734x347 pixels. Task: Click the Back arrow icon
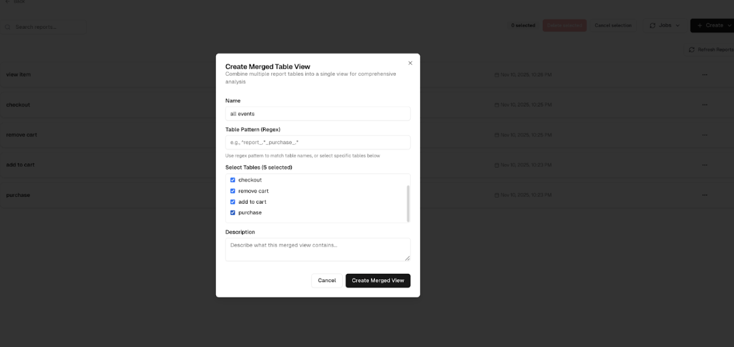point(7,2)
